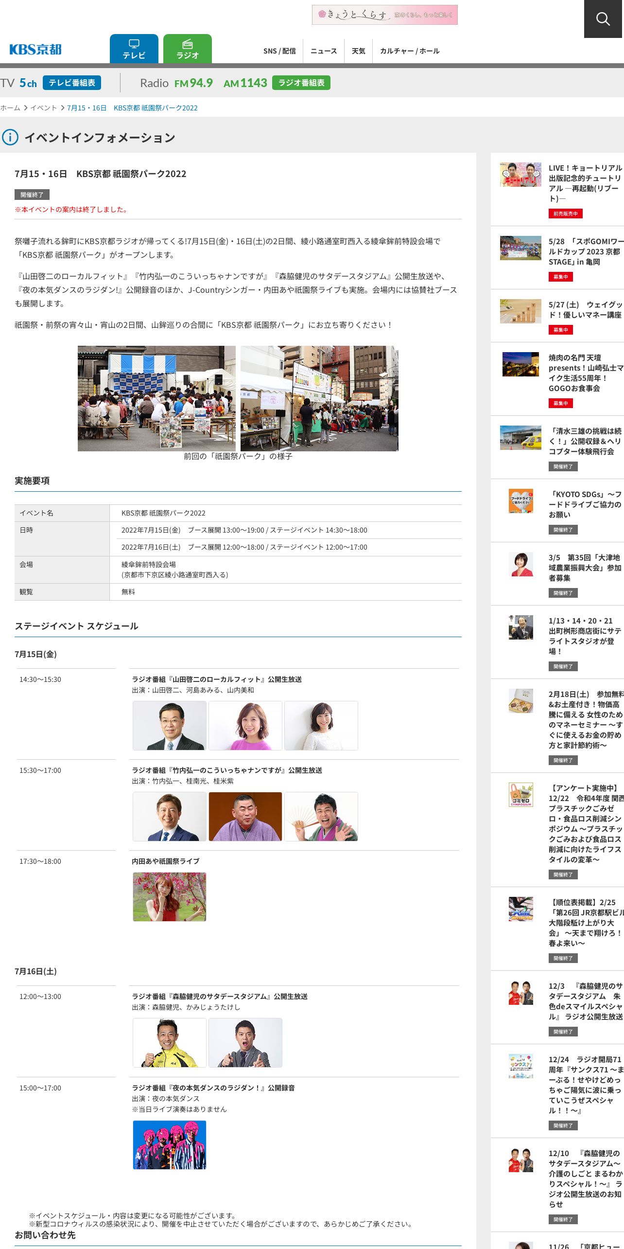
Task: Click the breadcrumb for 祇園祭パーク2022
Action: (x=132, y=108)
